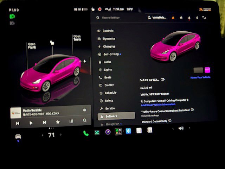
Task: Tap the LTE signal icon in settings header
Action: coord(204,18)
